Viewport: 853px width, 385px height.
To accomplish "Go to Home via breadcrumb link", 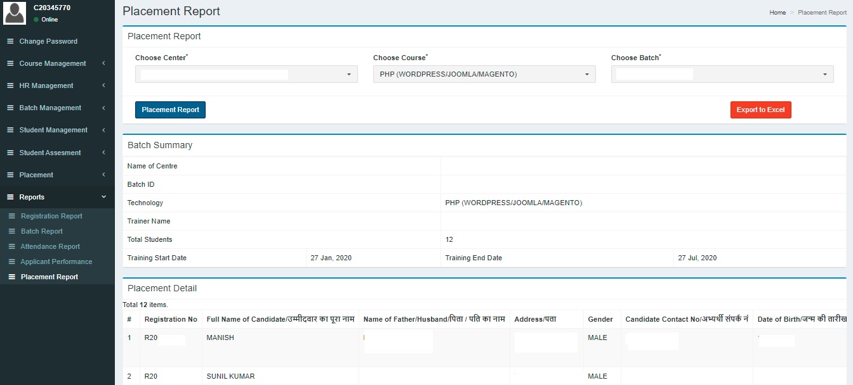I will tap(777, 13).
